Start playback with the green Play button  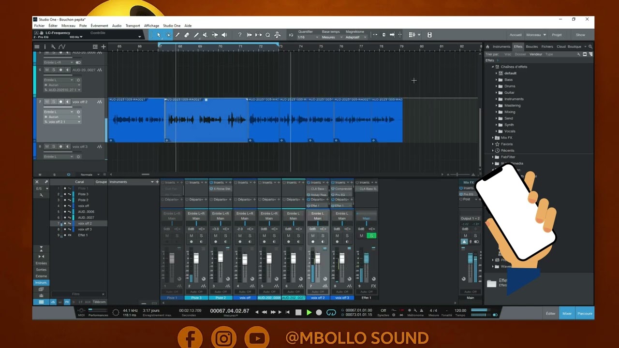309,313
